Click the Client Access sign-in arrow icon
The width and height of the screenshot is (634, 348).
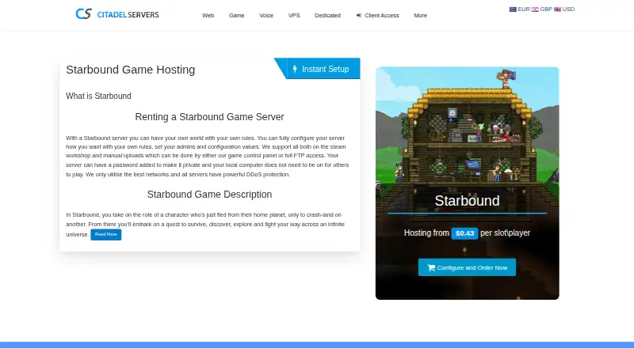click(359, 15)
